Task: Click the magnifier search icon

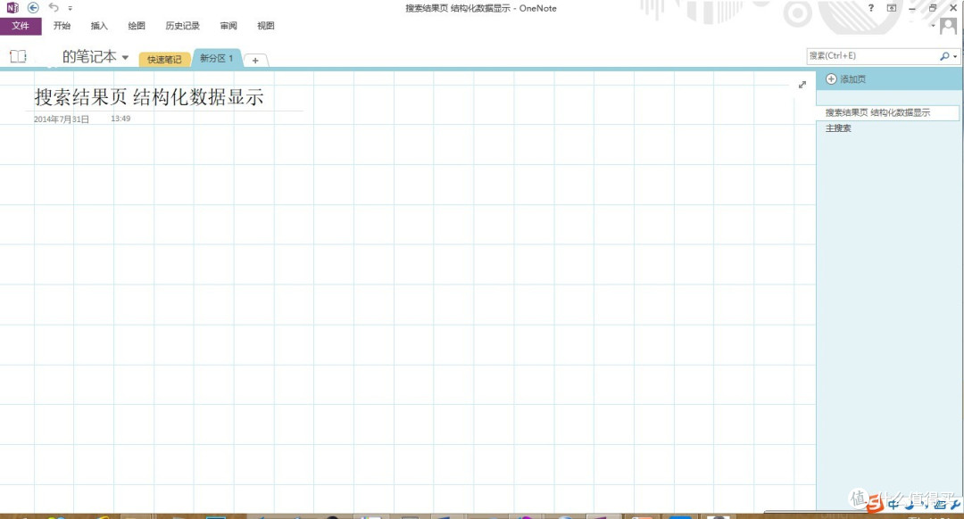Action: point(944,56)
